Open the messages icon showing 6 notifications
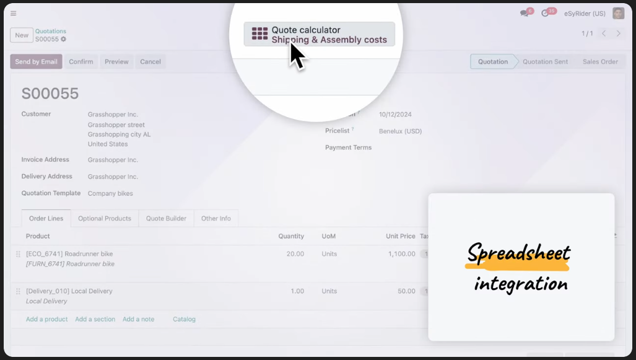This screenshot has height=360, width=636. [524, 12]
